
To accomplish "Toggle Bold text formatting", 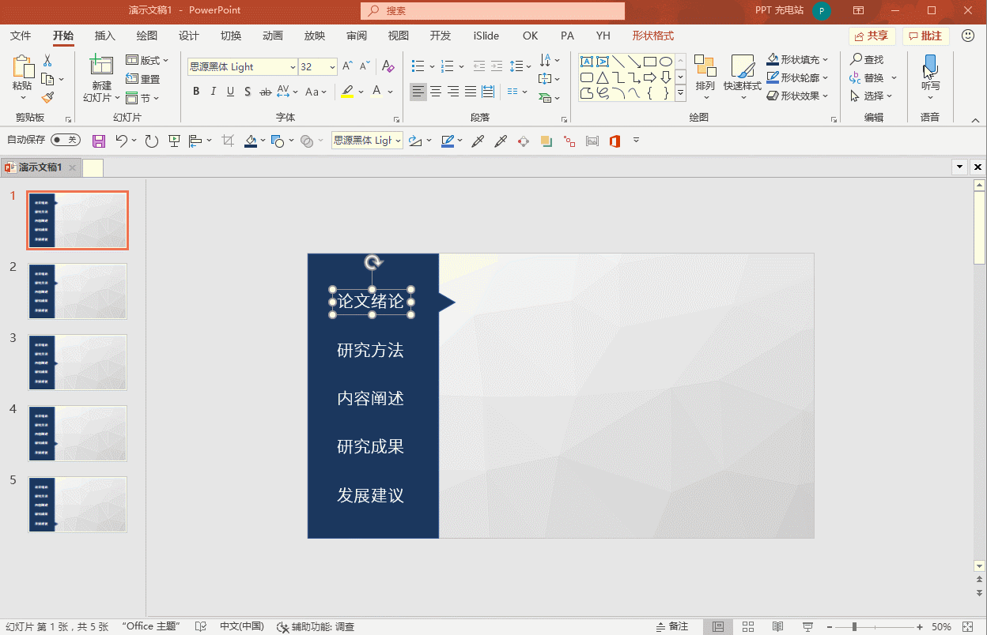I will pyautogui.click(x=196, y=92).
